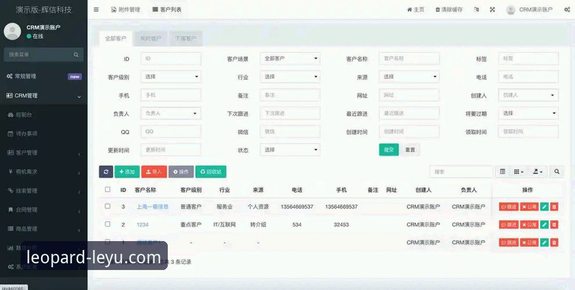Viewport: 575px width, 290px height.
Task: Click 公海 for customer 1234 row
Action: point(529,224)
